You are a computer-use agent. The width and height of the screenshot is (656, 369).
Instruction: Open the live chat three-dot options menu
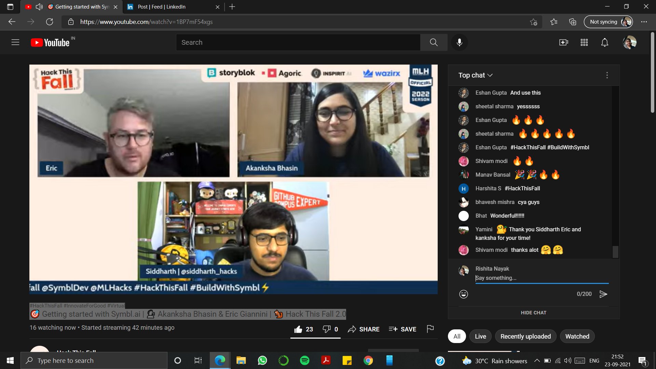[x=607, y=75]
